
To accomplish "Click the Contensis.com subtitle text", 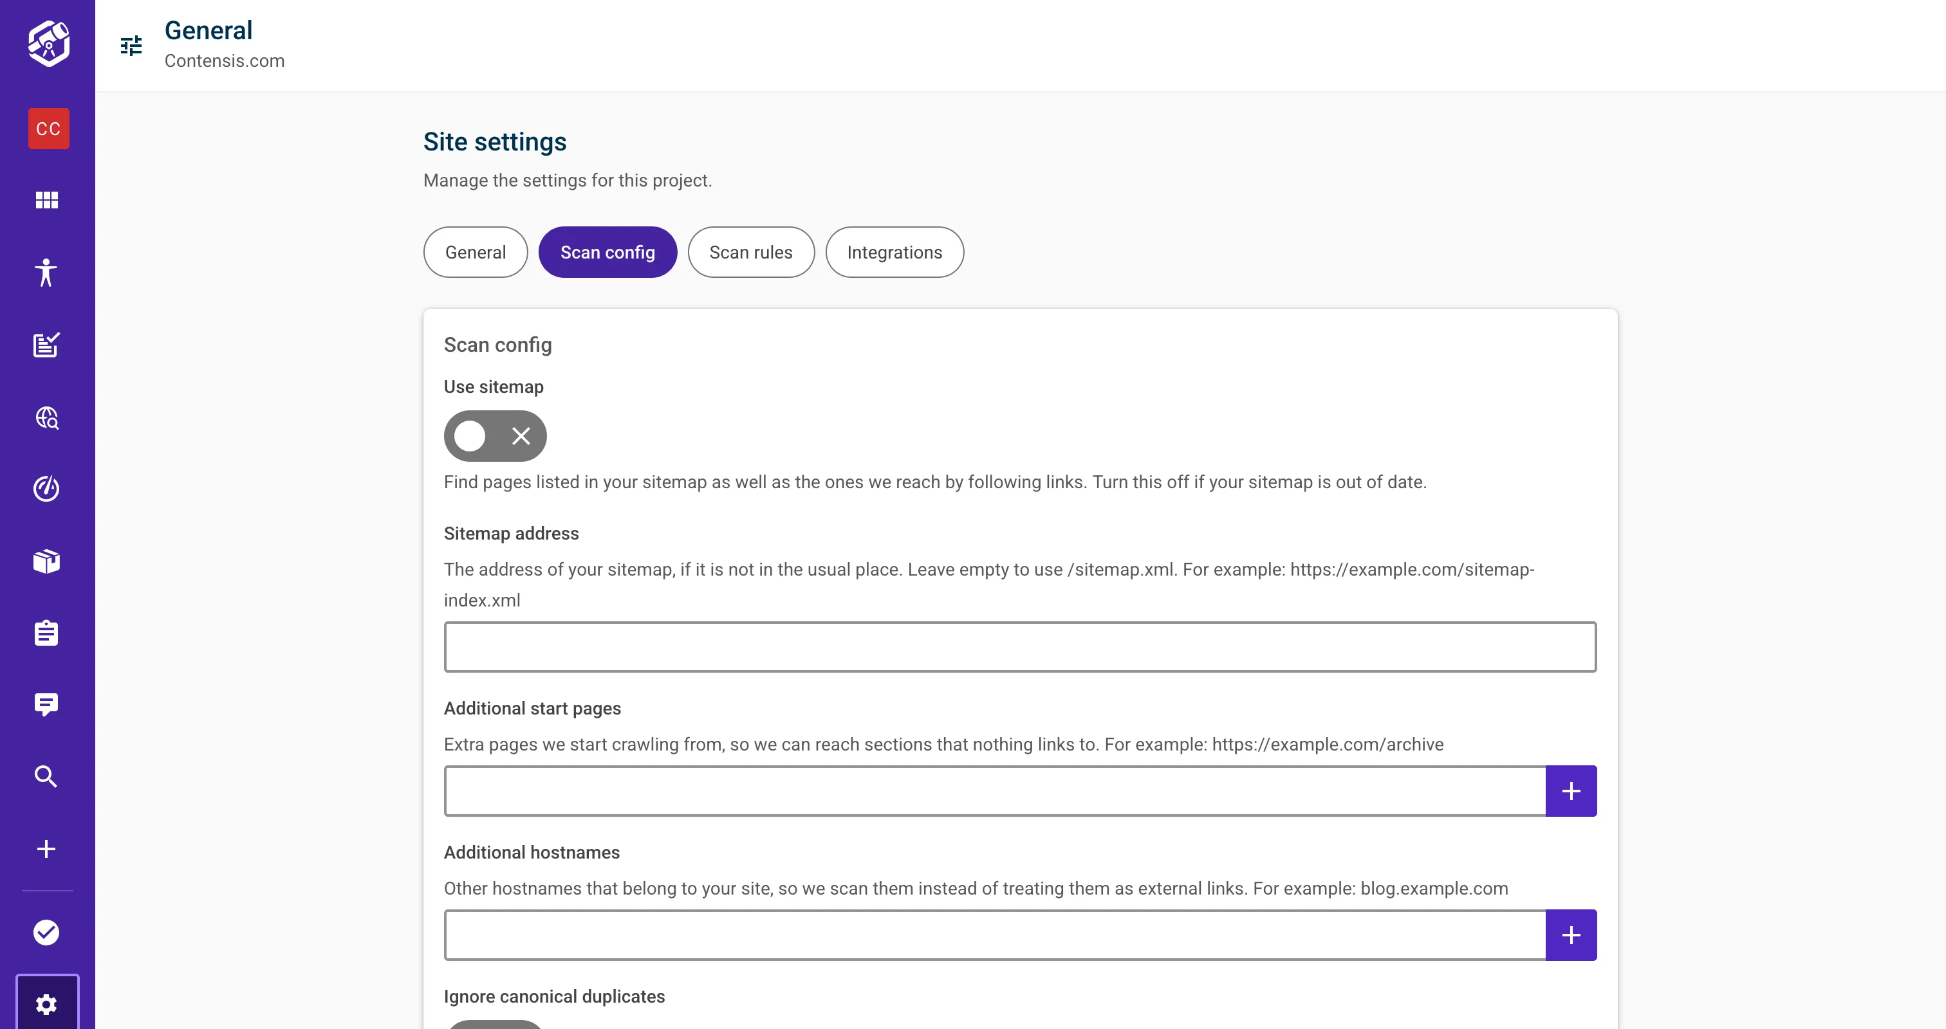I will click(225, 61).
